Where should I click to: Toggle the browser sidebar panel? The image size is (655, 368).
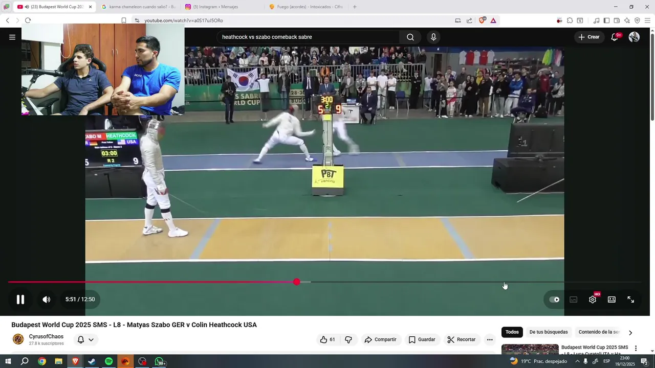(x=606, y=20)
